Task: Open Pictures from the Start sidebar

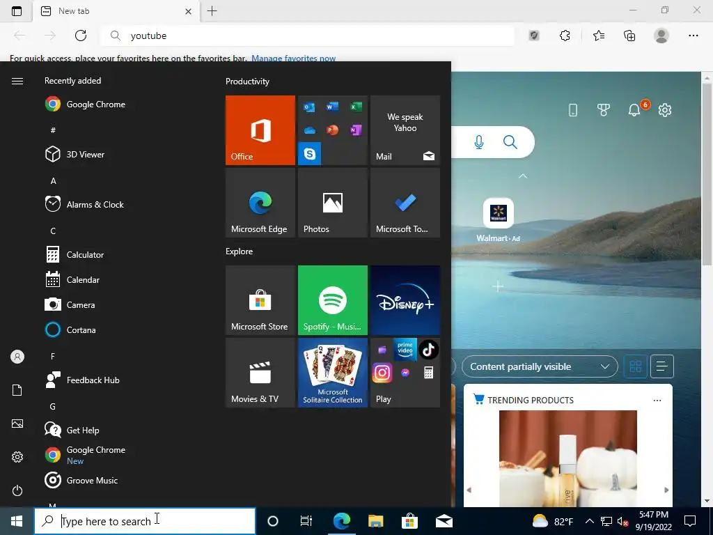Action: point(17,424)
